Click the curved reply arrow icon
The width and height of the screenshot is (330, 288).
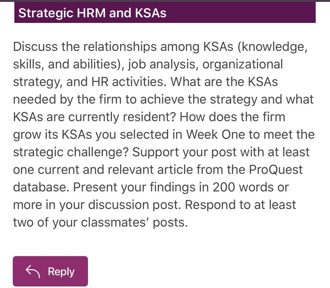point(33,271)
